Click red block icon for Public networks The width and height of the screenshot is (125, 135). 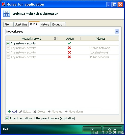click(x=69, y=57)
